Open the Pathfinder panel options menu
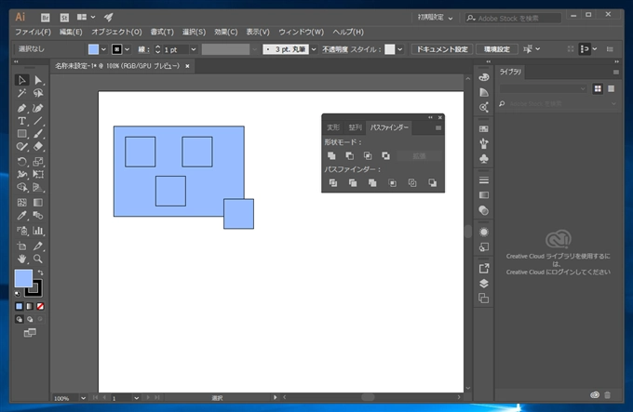The height and width of the screenshot is (412, 633). pyautogui.click(x=438, y=127)
